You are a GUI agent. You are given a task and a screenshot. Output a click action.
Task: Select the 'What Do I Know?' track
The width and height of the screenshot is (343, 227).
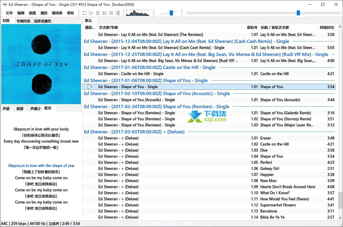[209, 193]
